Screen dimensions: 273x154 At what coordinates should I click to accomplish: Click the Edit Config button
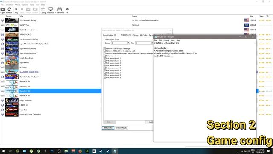(108, 128)
